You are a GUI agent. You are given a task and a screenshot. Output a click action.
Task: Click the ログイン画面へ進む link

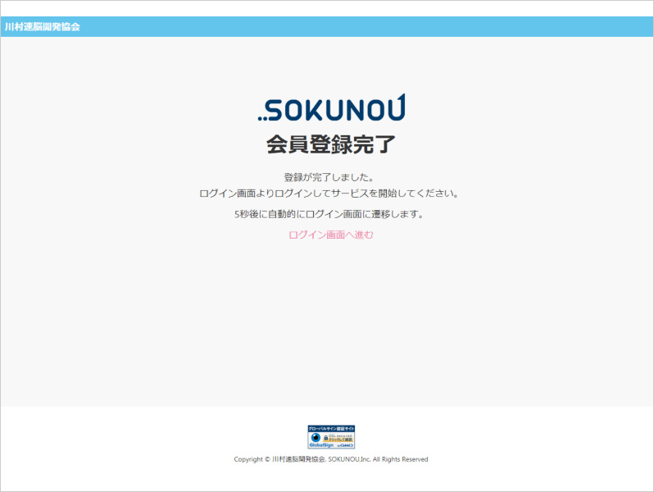(331, 235)
